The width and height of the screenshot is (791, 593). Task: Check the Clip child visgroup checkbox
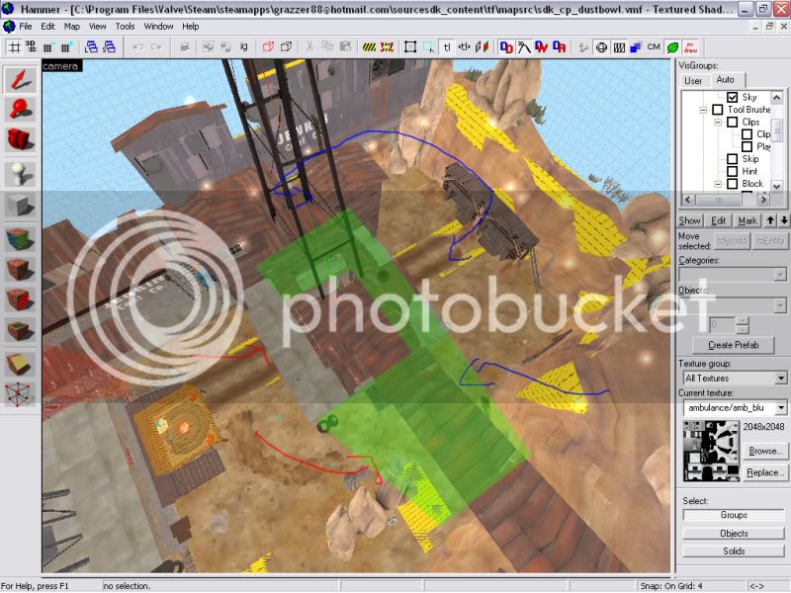[x=747, y=134]
